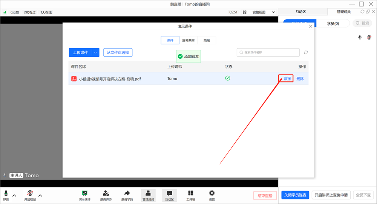Viewport: 377px width, 204px height.
Task: Open the 工具箱 grid icon
Action: [191, 195]
